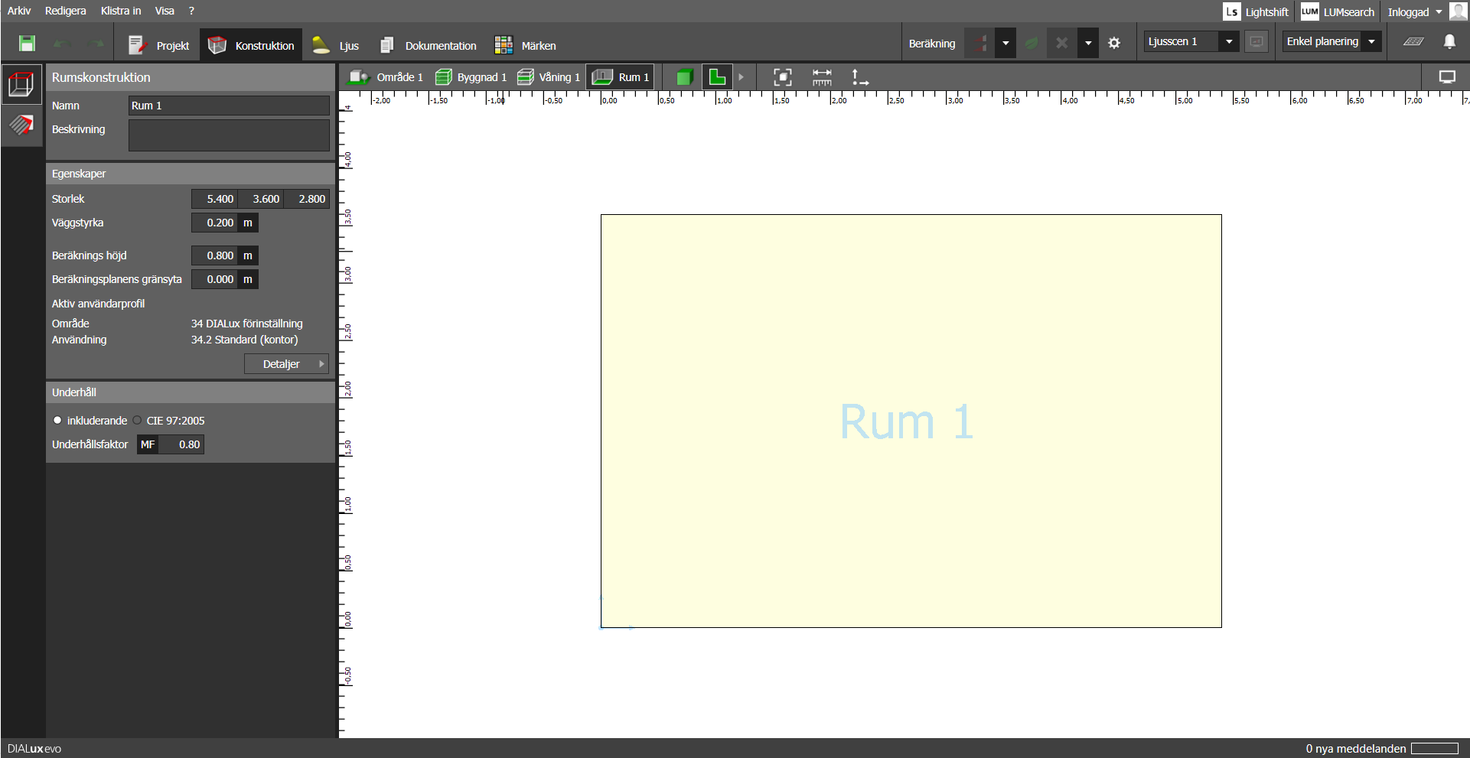
Task: Edit the room height value 2.800
Action: point(306,199)
